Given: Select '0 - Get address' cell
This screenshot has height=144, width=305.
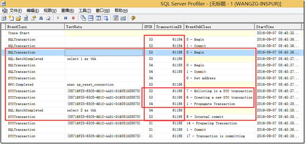Looking at the screenshot, I should 219,78.
